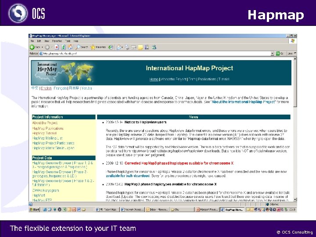Open the File menu
The height and width of the screenshot is (237, 316).
click(32, 41)
